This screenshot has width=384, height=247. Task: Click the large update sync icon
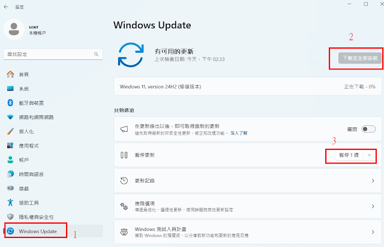(x=131, y=55)
